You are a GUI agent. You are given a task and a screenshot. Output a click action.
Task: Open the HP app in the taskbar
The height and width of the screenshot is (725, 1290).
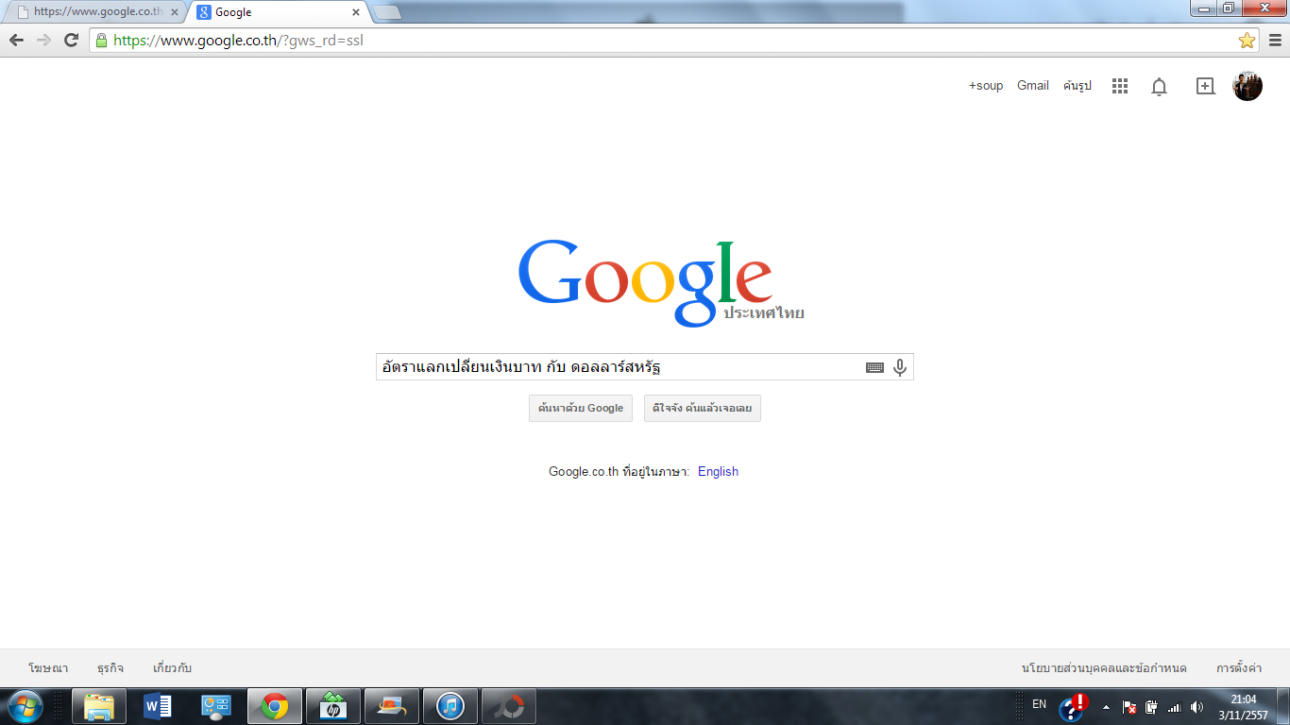333,706
